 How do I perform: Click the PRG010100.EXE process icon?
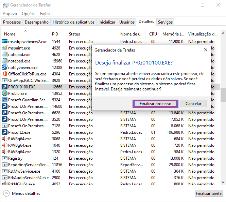coord(5,87)
